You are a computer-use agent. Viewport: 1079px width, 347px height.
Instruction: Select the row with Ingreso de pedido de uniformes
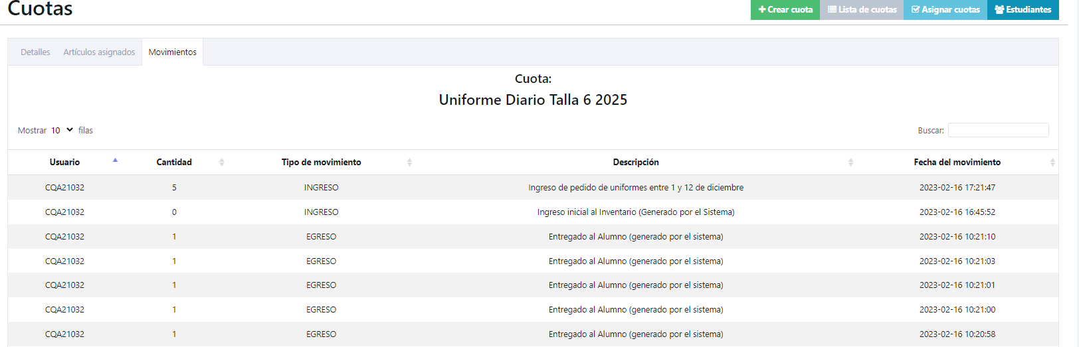tap(533, 187)
